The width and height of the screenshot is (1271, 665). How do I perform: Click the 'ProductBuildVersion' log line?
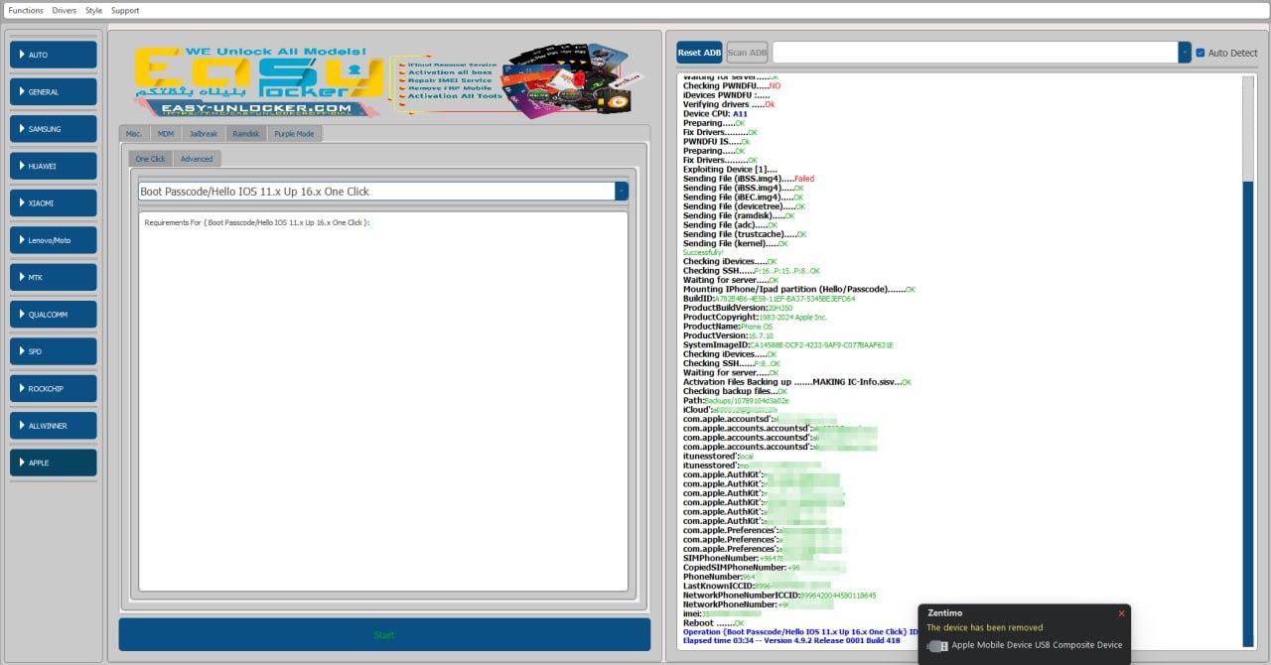pos(738,308)
